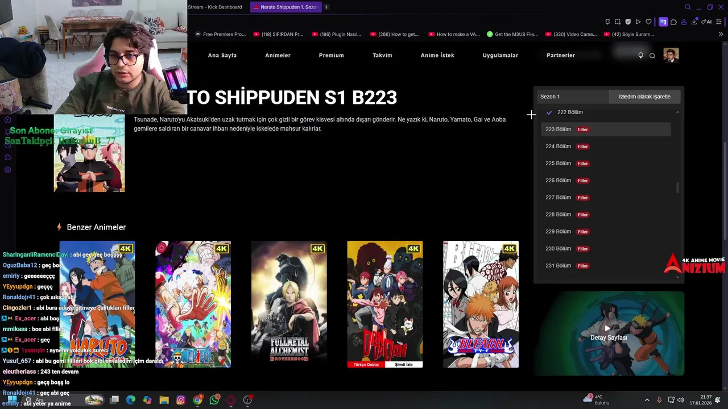Viewport: 728px width, 409px height.
Task: Click the notification bell icon on site header
Action: pyautogui.click(x=640, y=55)
